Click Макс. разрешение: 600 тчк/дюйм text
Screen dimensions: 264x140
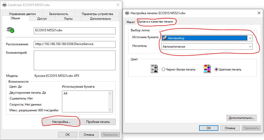coord(34,110)
